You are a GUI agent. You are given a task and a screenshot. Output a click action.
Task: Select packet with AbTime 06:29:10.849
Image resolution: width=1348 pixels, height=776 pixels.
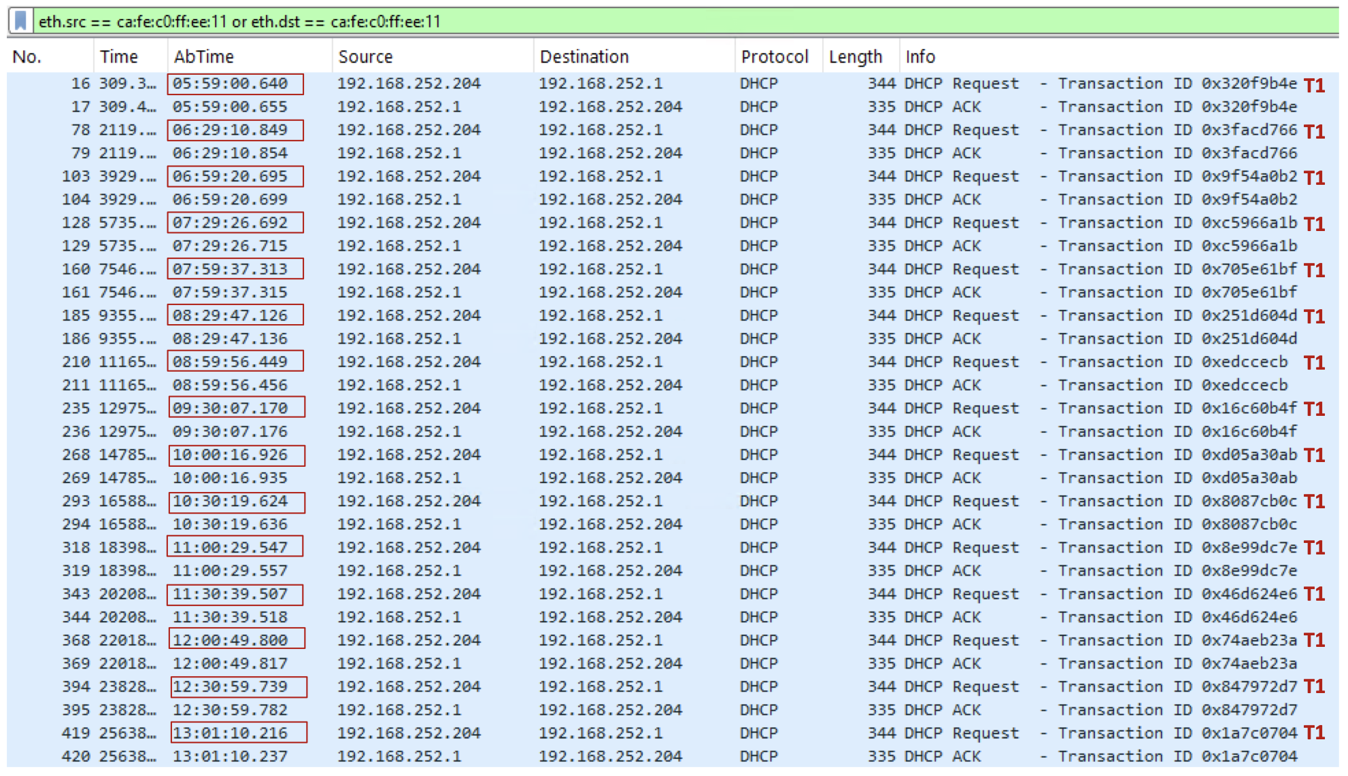(673, 130)
